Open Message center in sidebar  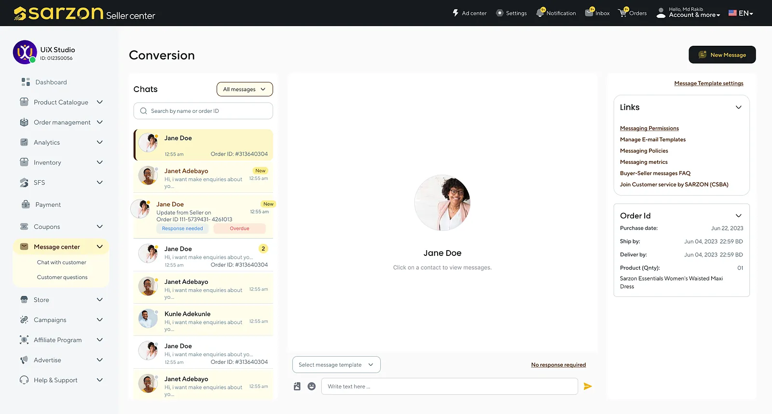[x=61, y=247]
